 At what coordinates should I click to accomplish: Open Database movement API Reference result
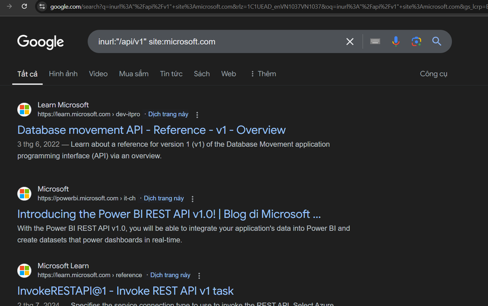click(x=151, y=130)
